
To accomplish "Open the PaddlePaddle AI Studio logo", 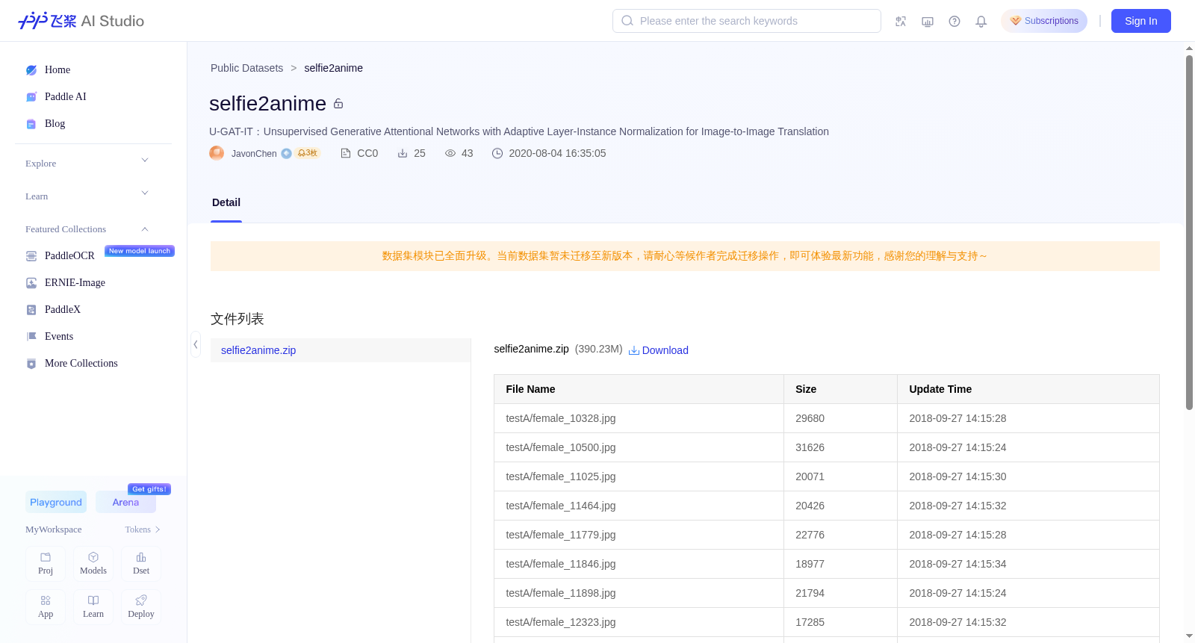I will pos(81,21).
